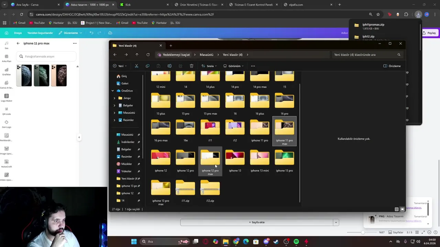Open İndirilenler in Explorer quick access
This screenshot has width=440, height=247.
(128, 142)
